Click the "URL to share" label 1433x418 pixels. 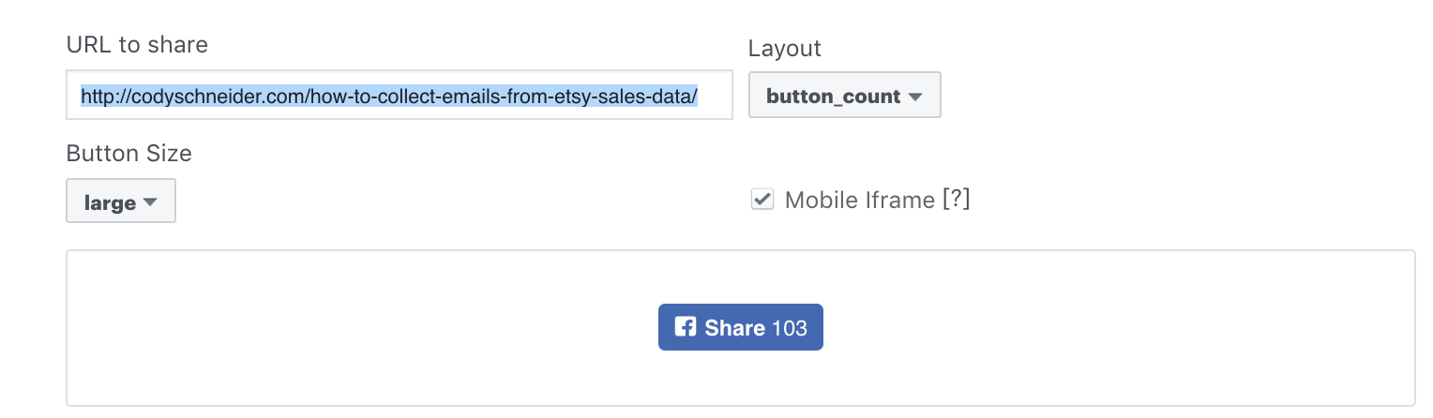(x=137, y=44)
